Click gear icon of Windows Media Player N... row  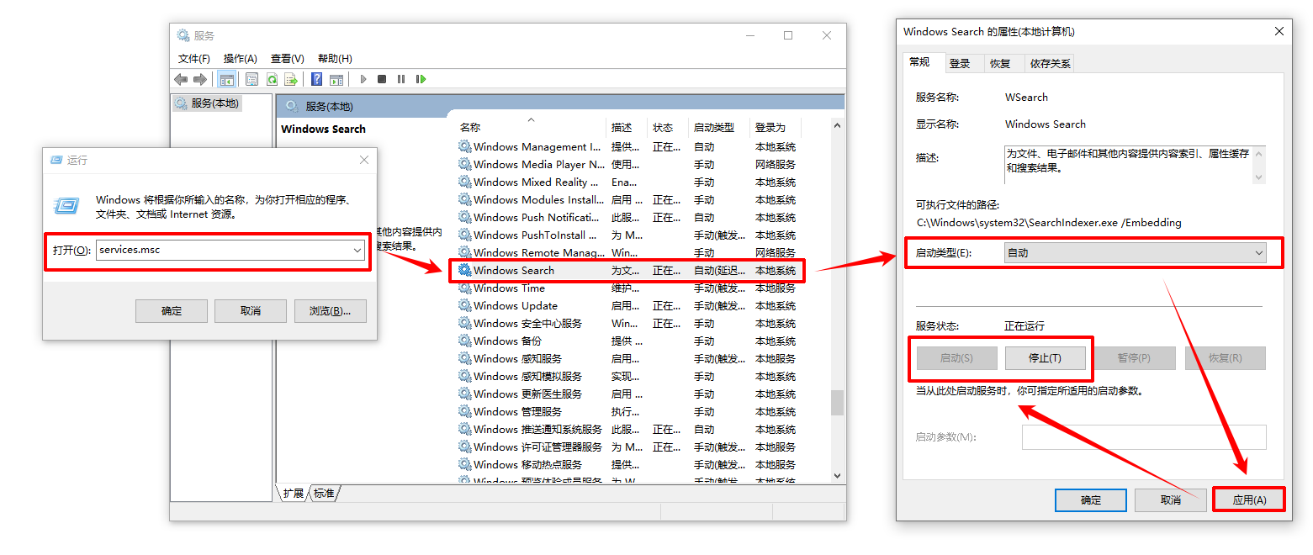464,164
